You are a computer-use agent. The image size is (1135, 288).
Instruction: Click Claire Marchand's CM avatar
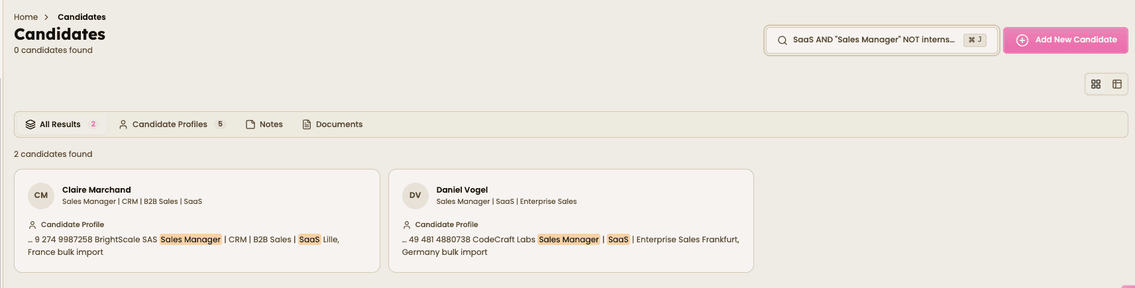coord(41,195)
